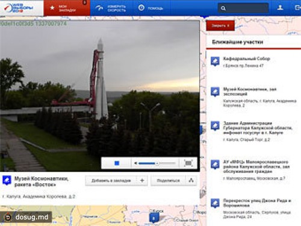Screen dimensions: 301x226
Task: Click the plus icon beside bookmarks button
Action: (142, 181)
